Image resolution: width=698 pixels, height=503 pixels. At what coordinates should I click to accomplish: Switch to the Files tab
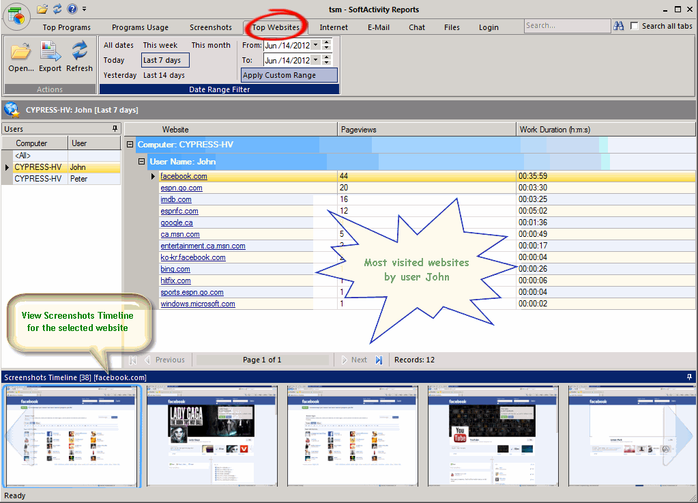(x=452, y=27)
